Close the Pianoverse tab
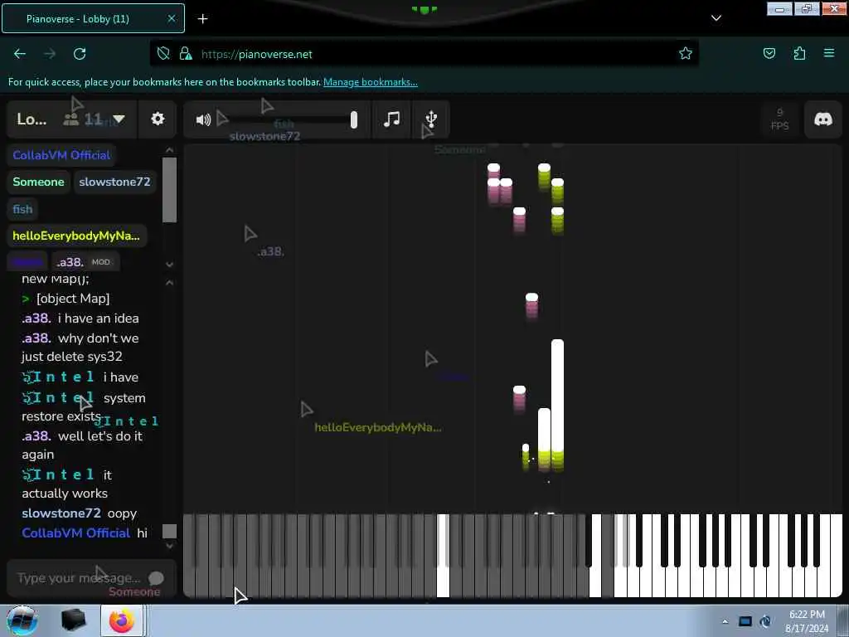Screen dimensions: 849x637 click(172, 18)
